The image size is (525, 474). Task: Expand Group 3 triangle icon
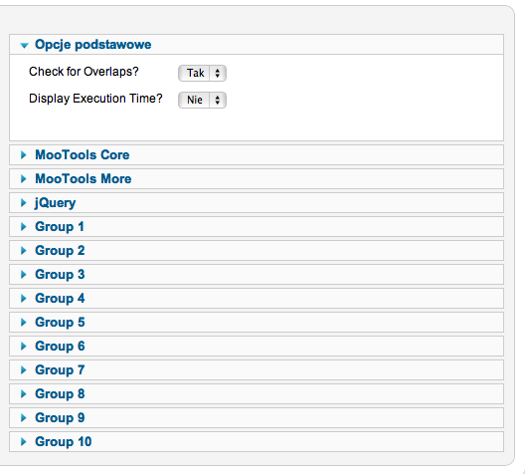click(x=24, y=274)
